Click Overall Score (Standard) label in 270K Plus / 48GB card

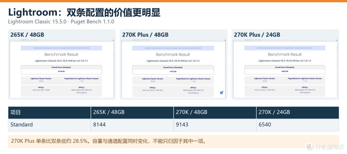click(173, 67)
